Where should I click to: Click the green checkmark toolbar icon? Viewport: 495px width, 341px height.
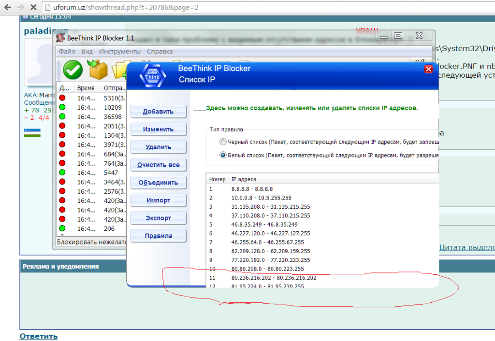click(x=73, y=71)
